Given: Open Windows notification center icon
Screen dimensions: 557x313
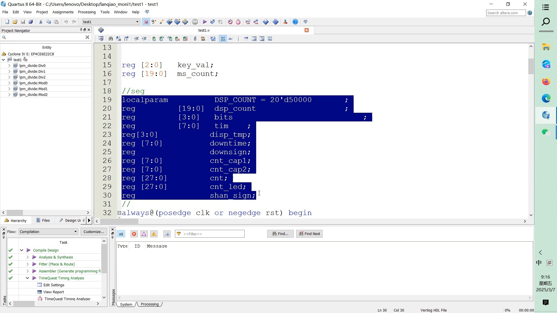Looking at the screenshot, I should 545,303.
